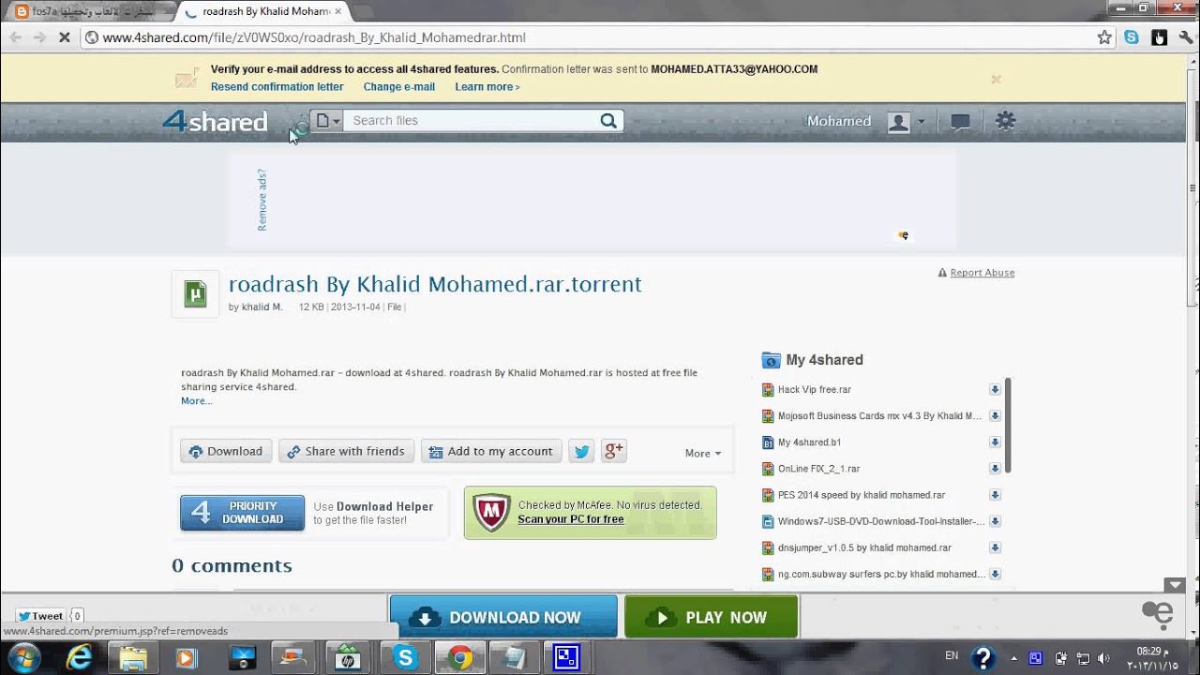Click the Report Abuse link
Screen dimensions: 1200x675
point(982,273)
